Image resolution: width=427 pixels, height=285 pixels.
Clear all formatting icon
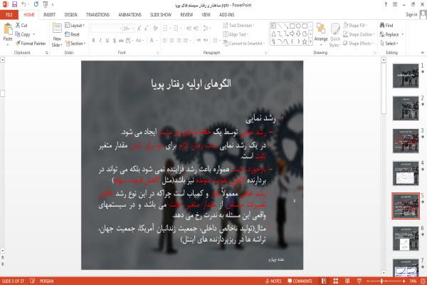pyautogui.click(x=155, y=28)
